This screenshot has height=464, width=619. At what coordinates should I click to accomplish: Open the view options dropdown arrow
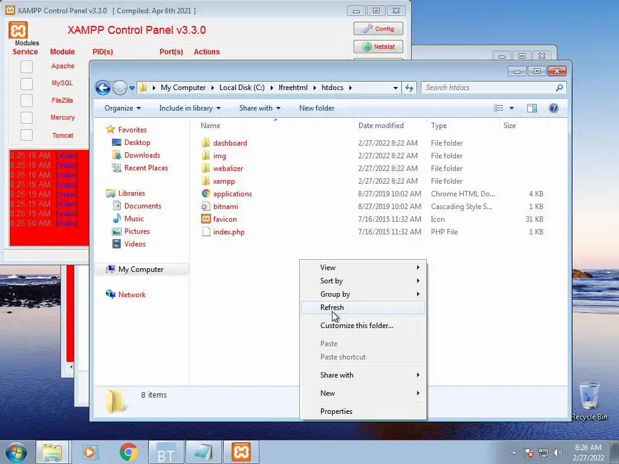511,108
